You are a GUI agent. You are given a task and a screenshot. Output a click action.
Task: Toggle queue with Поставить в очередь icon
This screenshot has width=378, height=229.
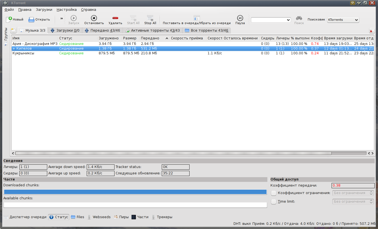click(x=197, y=18)
